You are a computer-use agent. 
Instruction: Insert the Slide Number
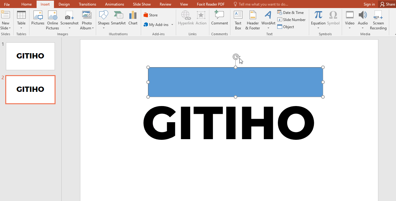pyautogui.click(x=291, y=19)
